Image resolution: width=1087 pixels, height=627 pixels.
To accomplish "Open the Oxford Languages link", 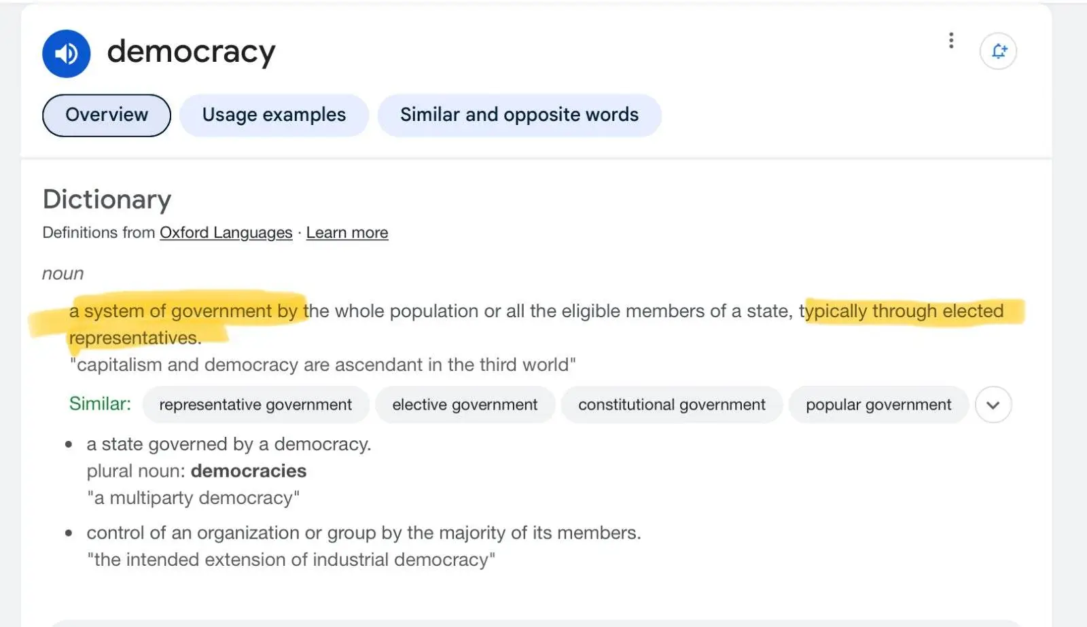I will click(x=226, y=233).
